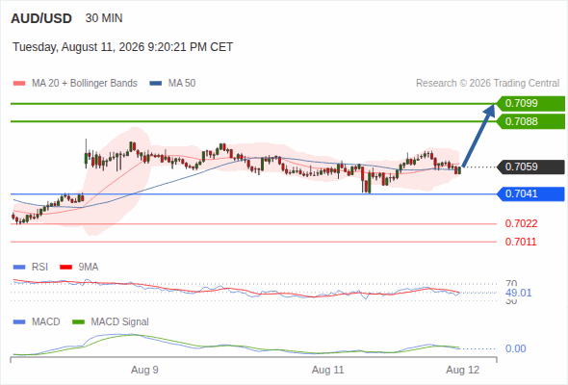Open the Research Trading Central credit
Viewport: 568px width, 385px height.
pyautogui.click(x=487, y=84)
